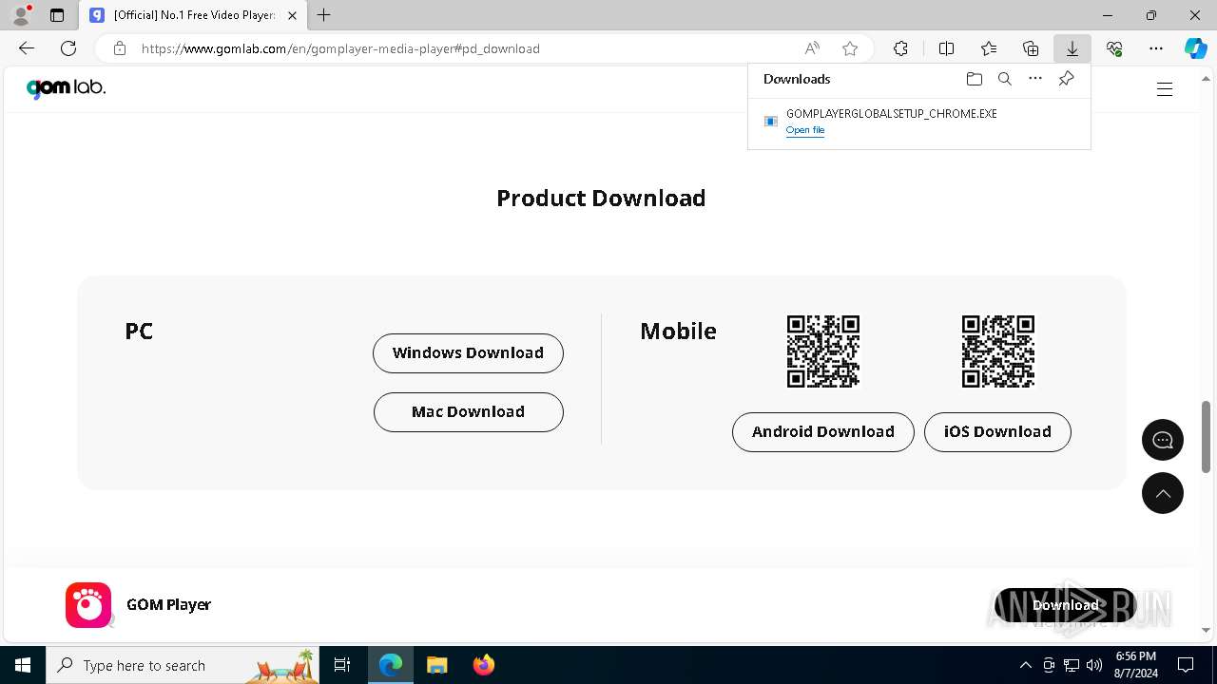Click Windows Download button
Screen dimensions: 1217x684
(468, 352)
